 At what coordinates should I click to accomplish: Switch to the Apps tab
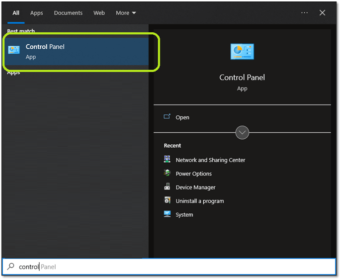(37, 13)
